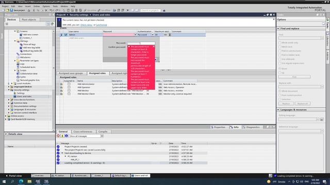The width and height of the screenshot is (330, 185).
Task: Close the red password error tooltip
Action: pyautogui.click(x=154, y=46)
